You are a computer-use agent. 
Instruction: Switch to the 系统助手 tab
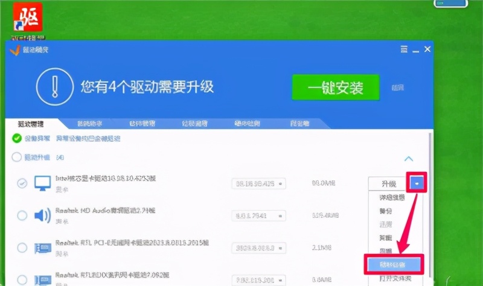(x=89, y=124)
